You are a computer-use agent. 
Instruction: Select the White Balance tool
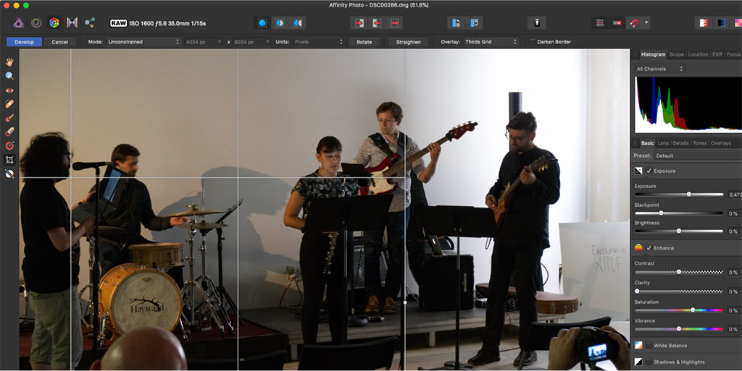tap(9, 174)
